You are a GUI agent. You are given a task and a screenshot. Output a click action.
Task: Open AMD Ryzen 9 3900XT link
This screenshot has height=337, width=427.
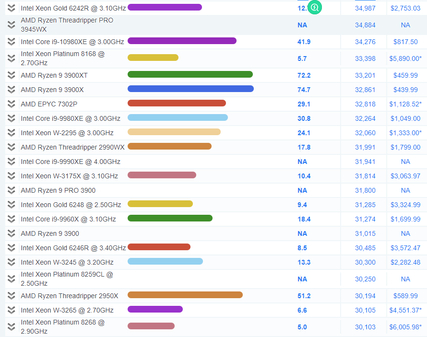coord(54,75)
